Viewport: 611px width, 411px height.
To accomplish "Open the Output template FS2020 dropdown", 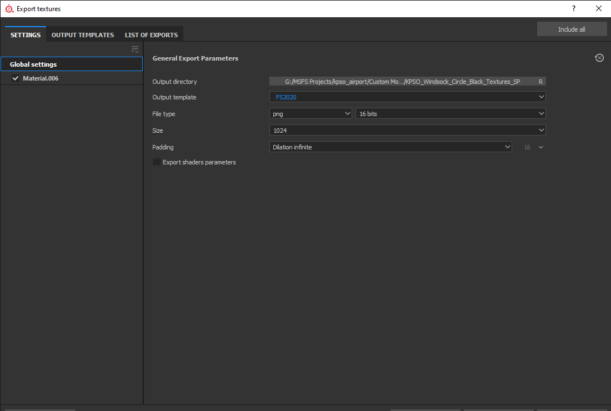I will point(407,97).
